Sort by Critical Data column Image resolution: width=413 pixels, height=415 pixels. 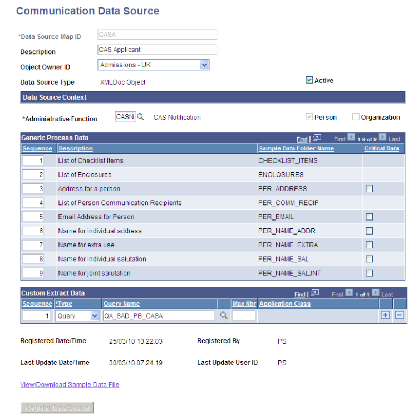[x=381, y=149]
